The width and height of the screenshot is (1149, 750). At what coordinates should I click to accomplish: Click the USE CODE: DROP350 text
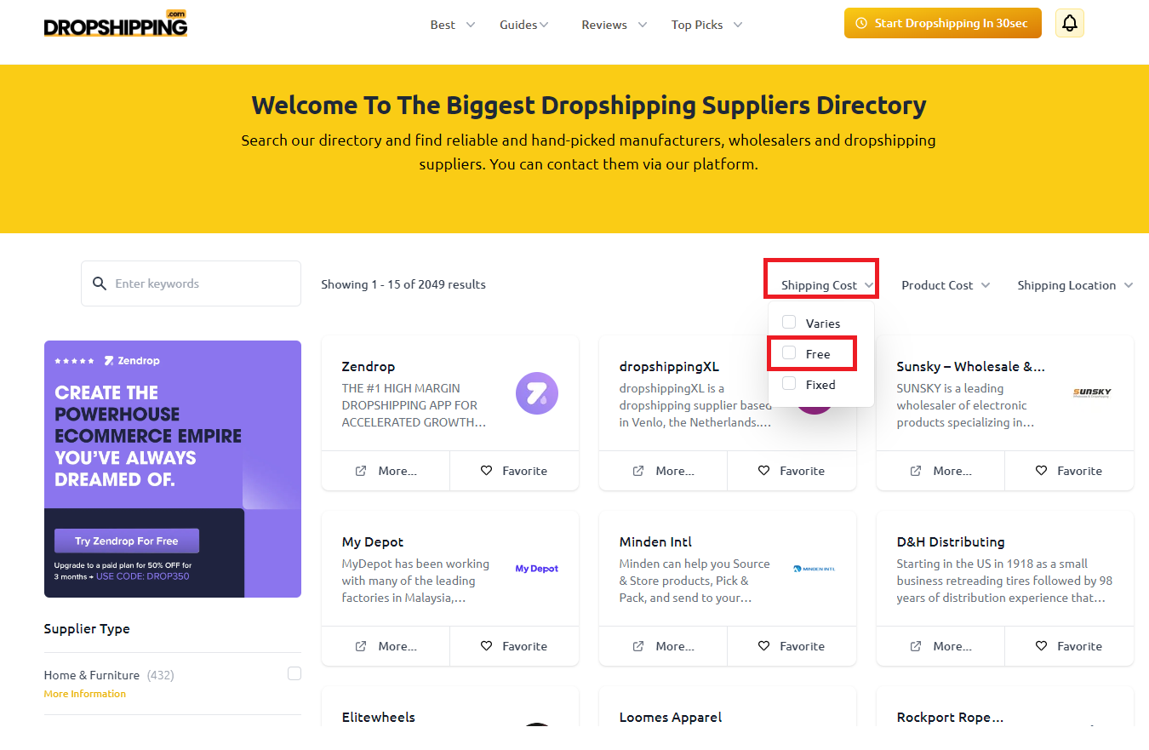coord(143,576)
